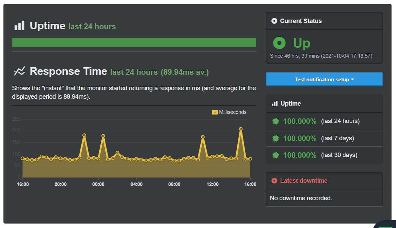Click the Uptime panel bar icon in sidebar
Viewport: 396px width, 228px height.
point(274,104)
